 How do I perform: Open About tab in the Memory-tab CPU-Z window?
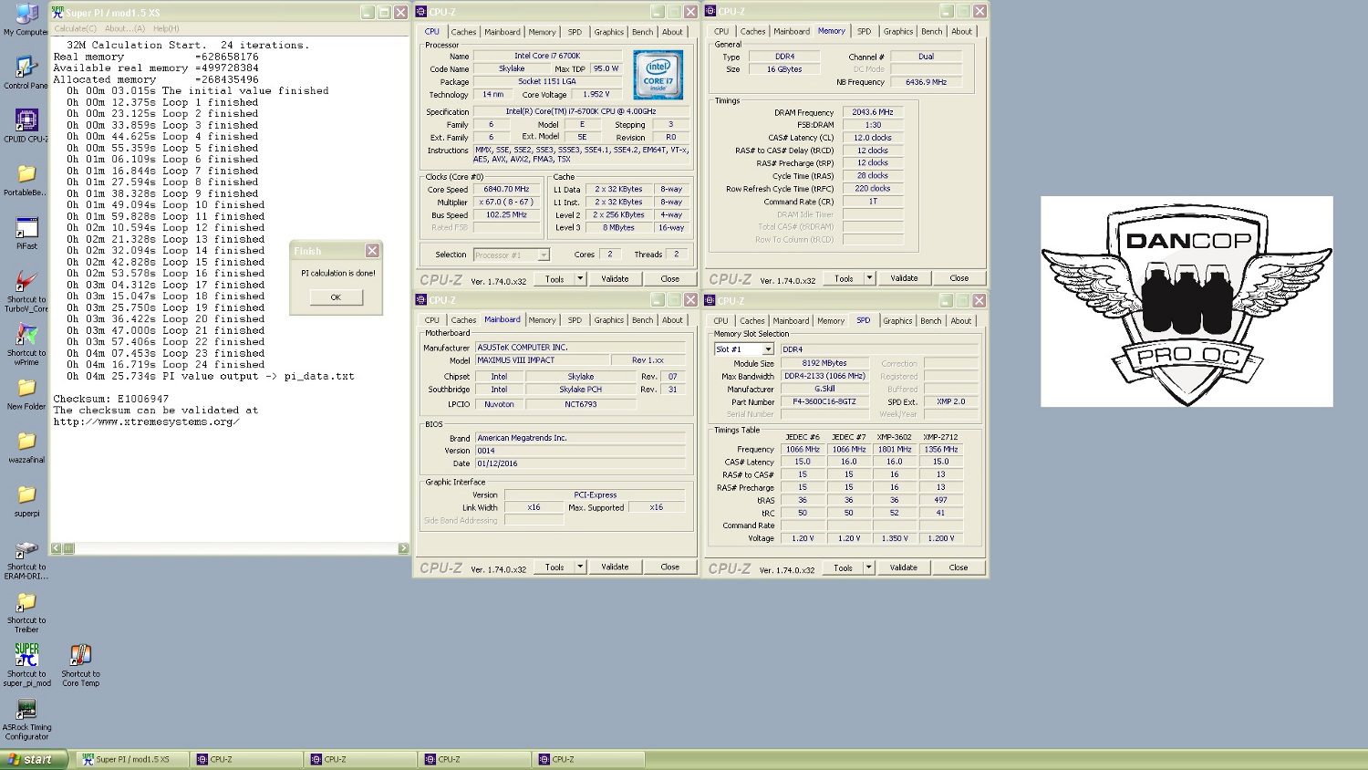pyautogui.click(x=961, y=31)
